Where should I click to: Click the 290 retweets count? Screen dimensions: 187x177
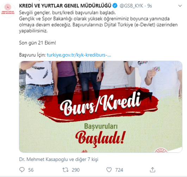(76, 170)
